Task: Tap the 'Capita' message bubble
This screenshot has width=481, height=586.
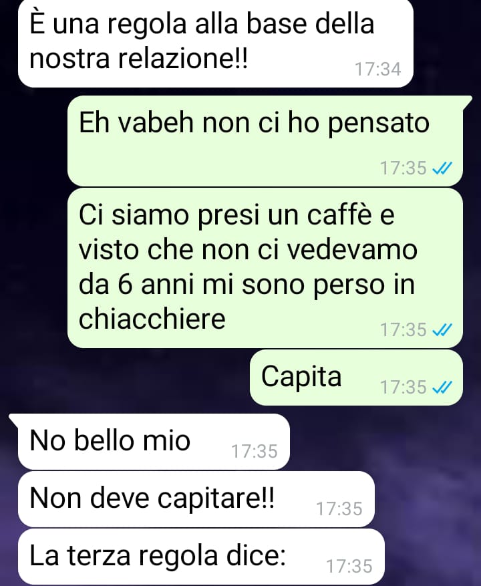Action: 356,378
